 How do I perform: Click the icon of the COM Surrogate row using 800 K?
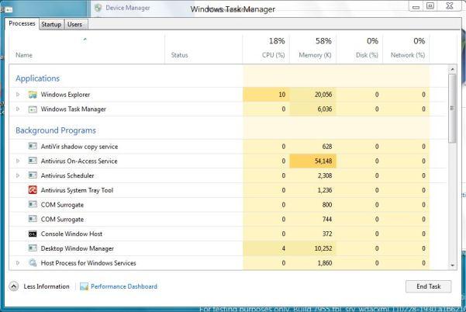tap(33, 204)
